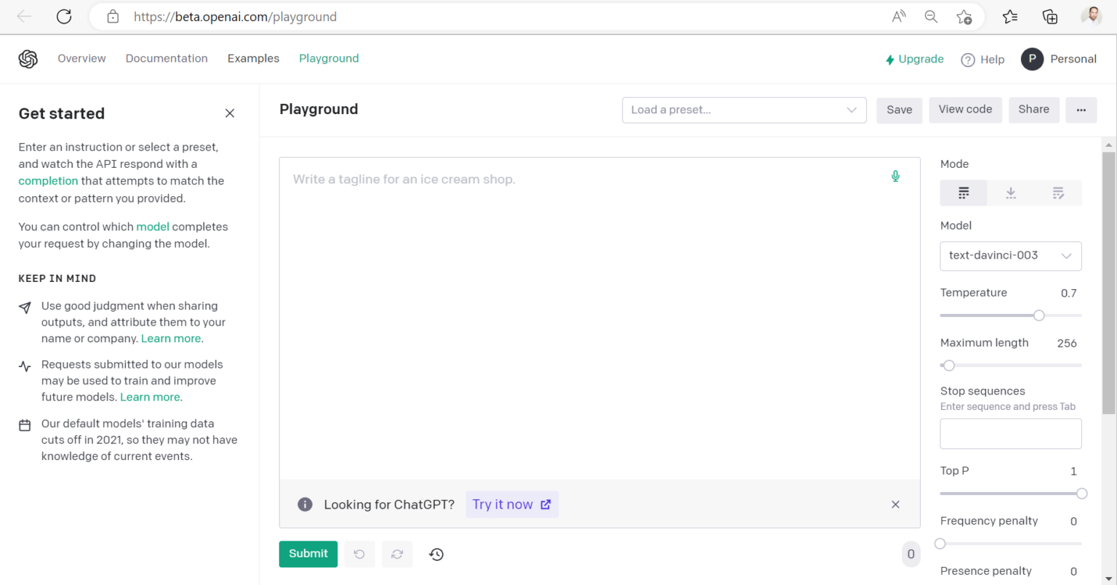Open the Documentation page
This screenshot has width=1117, height=585.
point(167,58)
